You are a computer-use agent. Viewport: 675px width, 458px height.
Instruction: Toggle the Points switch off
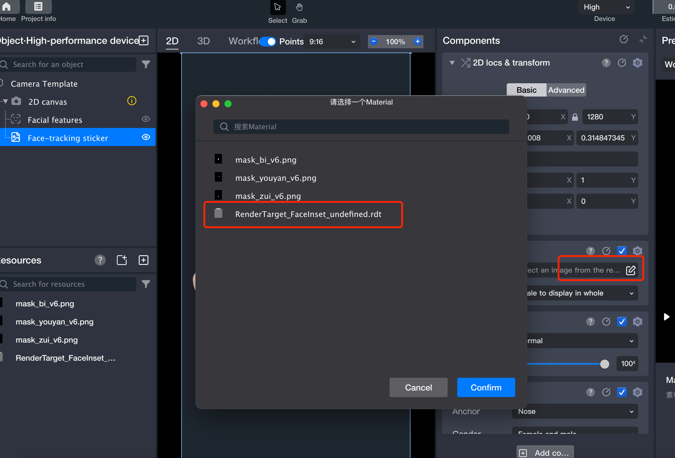(x=268, y=41)
